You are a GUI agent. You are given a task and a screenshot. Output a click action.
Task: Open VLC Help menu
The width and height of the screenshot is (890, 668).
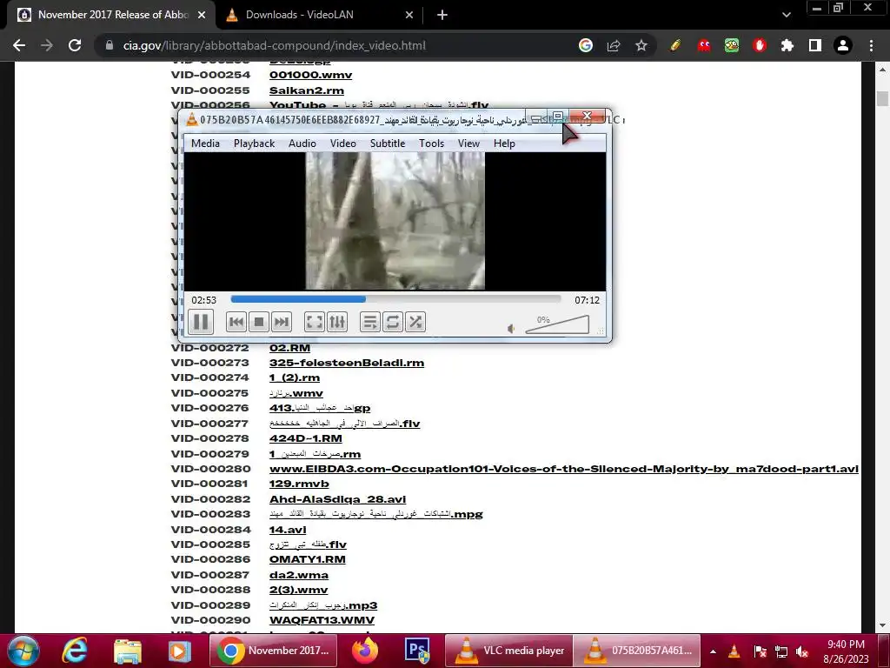(504, 144)
